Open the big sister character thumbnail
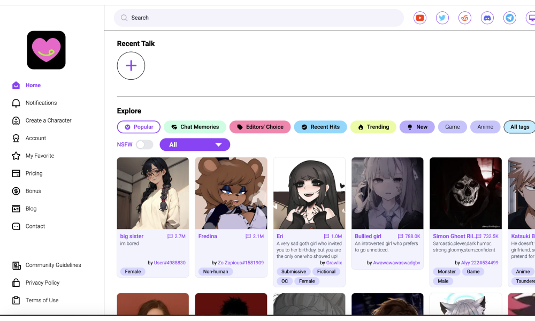The image size is (535, 321). [x=153, y=193]
